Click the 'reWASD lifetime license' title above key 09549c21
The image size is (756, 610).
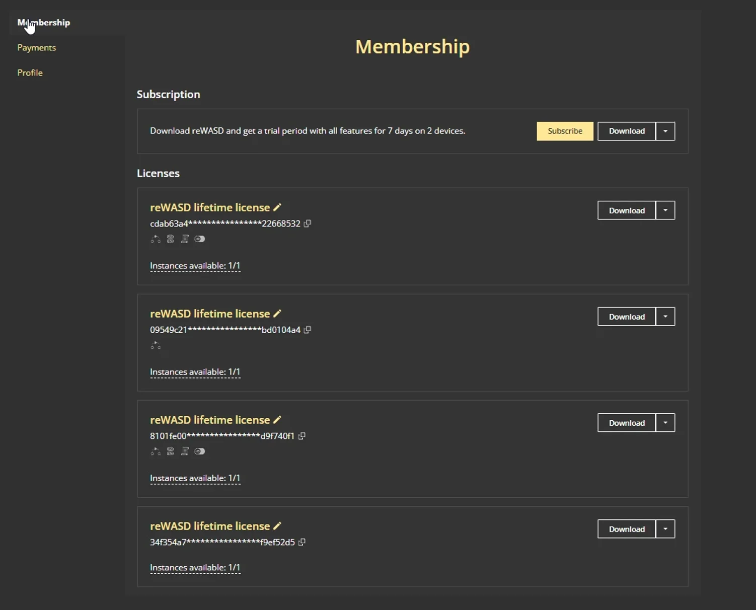click(x=210, y=314)
